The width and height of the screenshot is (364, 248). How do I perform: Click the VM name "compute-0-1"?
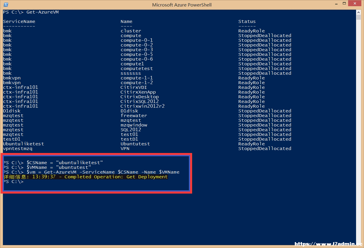pyautogui.click(x=137, y=40)
